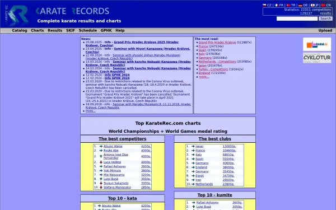Open Seminar with Manabu Murakami 2024 news link
This screenshot has height=210, width=336.
click(133, 57)
